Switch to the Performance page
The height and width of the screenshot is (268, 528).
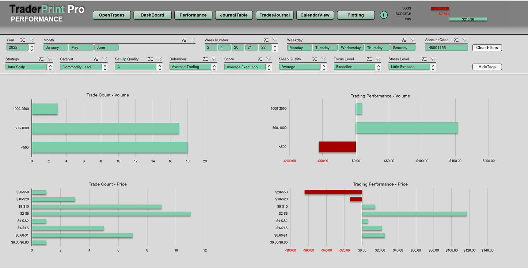tap(193, 15)
